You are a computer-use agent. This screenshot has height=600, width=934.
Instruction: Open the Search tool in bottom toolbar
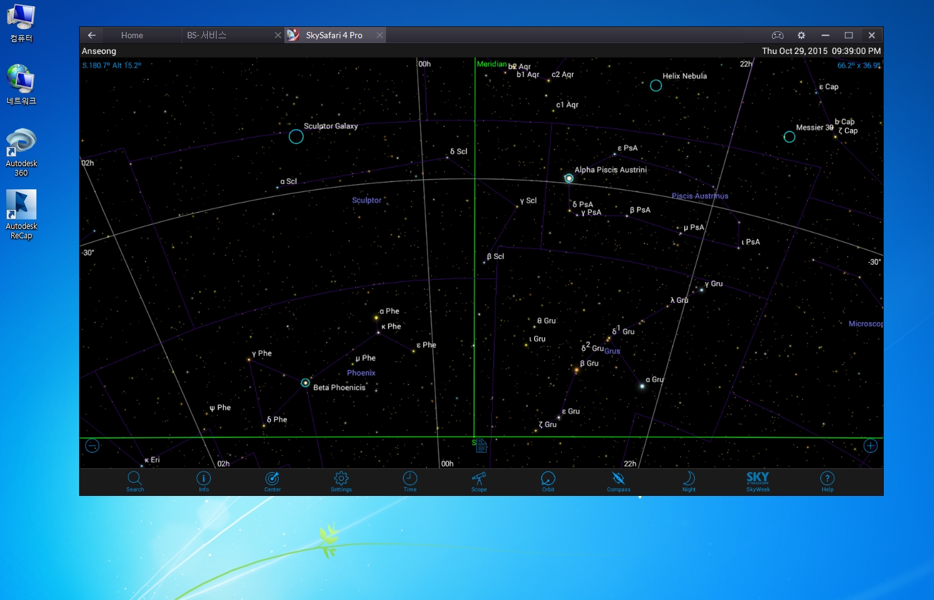tap(134, 481)
